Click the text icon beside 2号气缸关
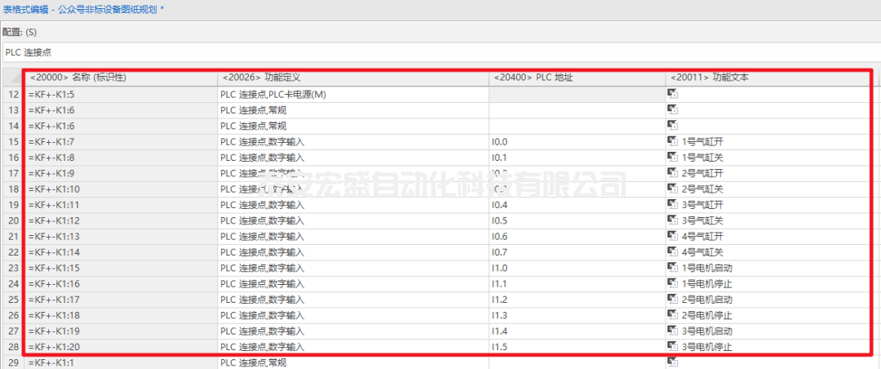881x369 pixels. coord(673,189)
